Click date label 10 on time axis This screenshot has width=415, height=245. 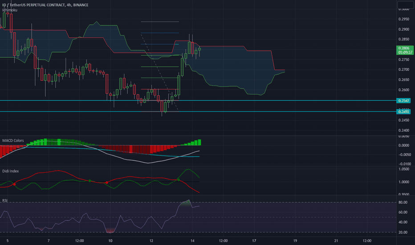tap(110, 241)
